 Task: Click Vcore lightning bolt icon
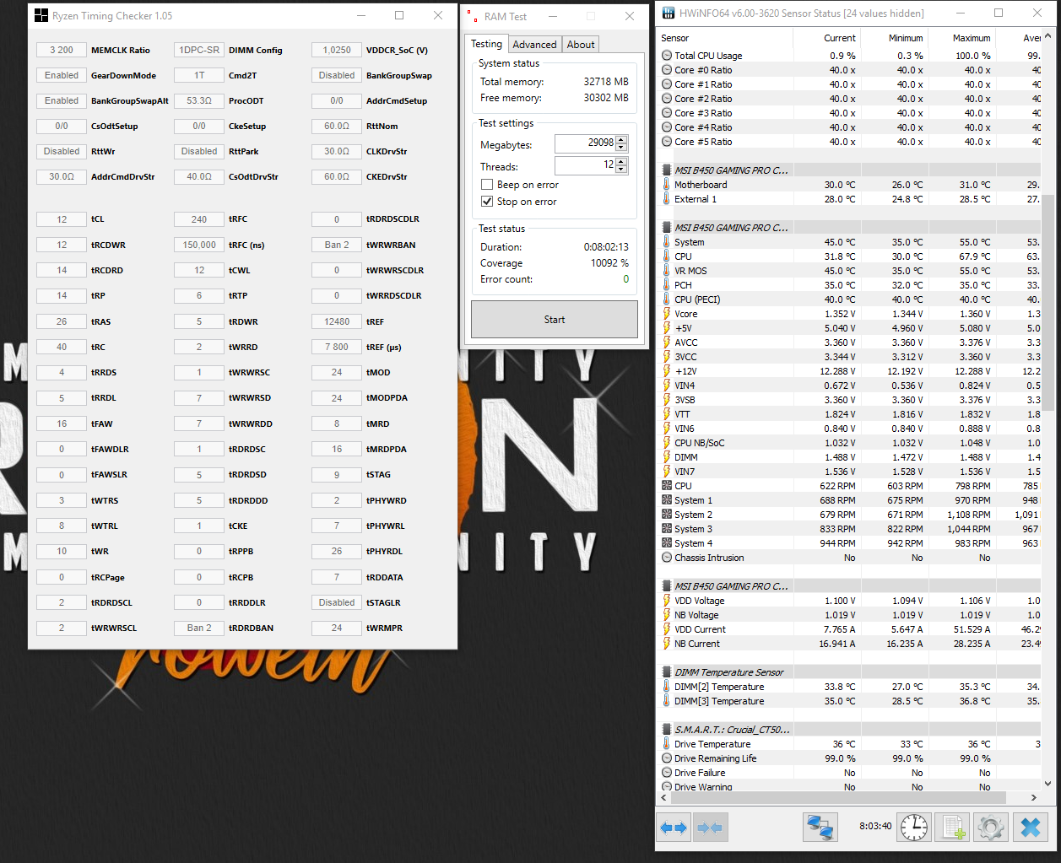pyautogui.click(x=667, y=314)
